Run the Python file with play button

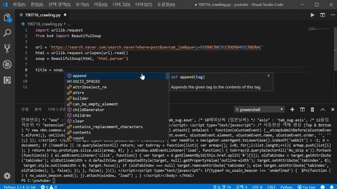click(312, 15)
